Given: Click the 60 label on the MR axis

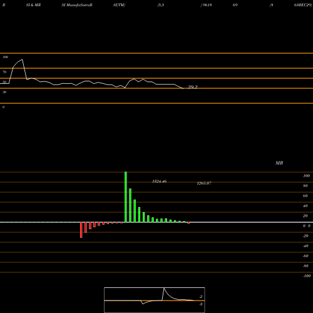Looking at the screenshot, I should [305, 196].
